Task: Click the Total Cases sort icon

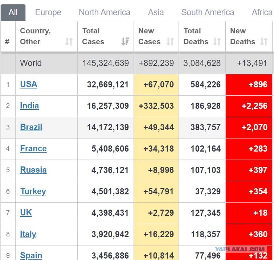Action: pyautogui.click(x=125, y=42)
